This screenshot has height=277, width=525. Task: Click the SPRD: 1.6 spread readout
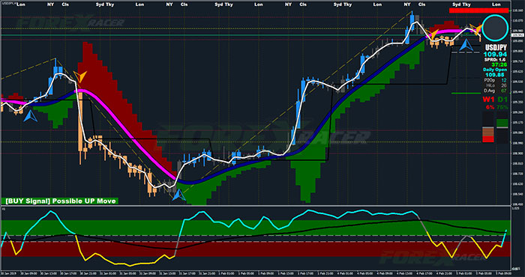pos(495,59)
